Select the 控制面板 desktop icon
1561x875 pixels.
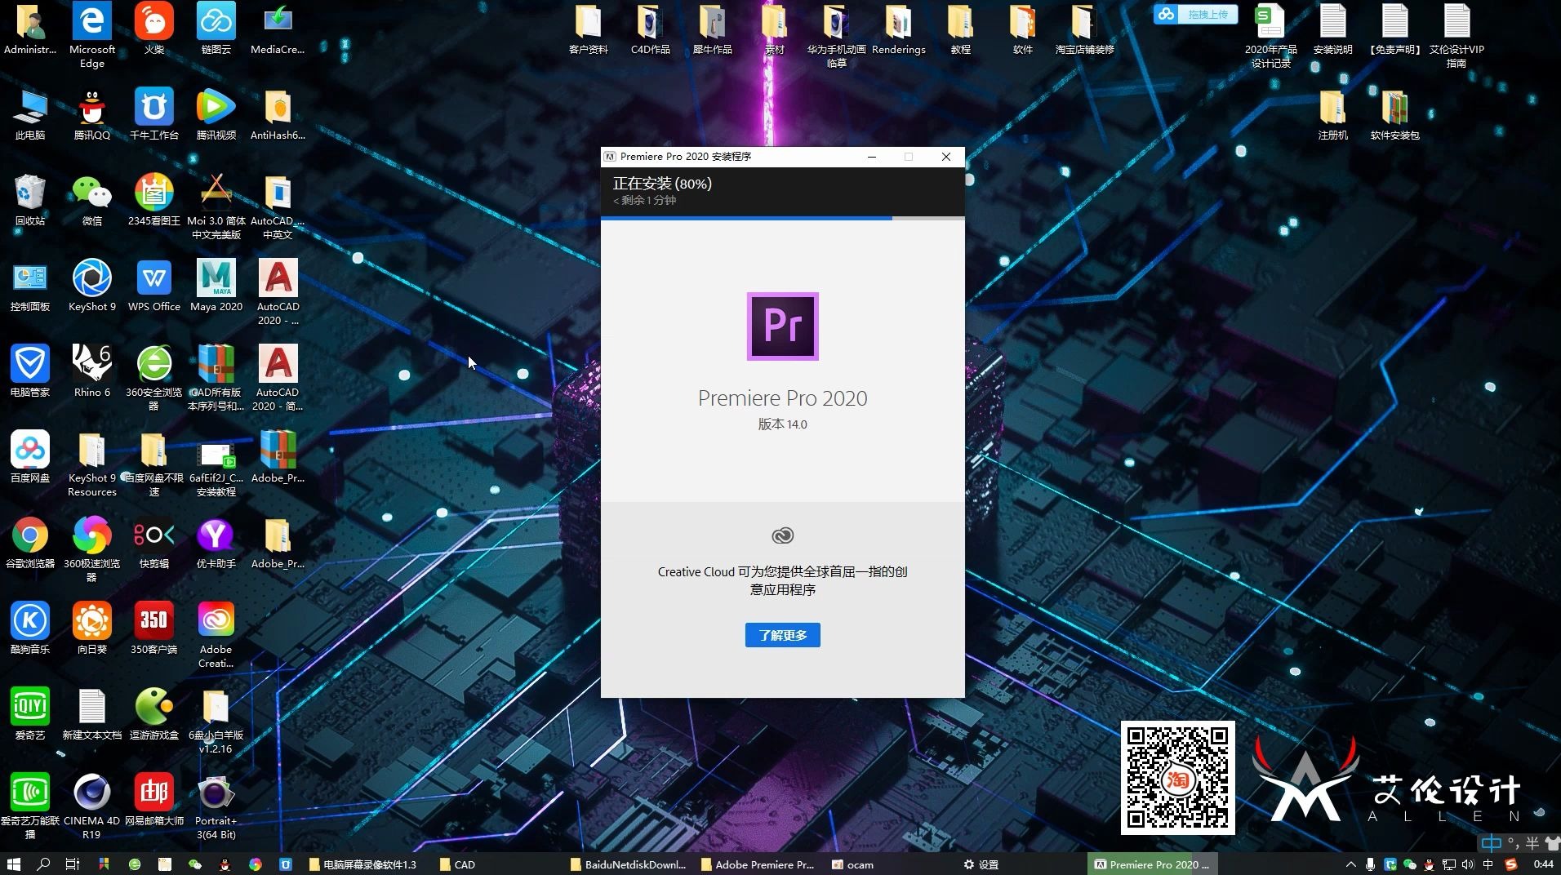coord(30,286)
